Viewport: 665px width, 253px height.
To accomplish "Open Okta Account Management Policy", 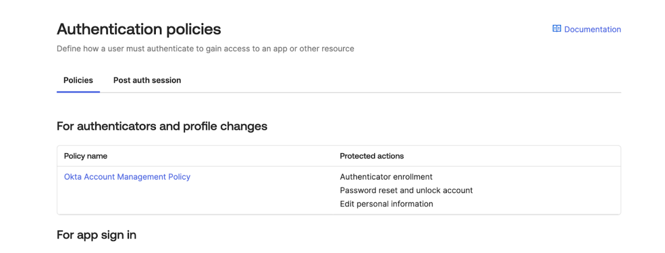I will click(127, 177).
